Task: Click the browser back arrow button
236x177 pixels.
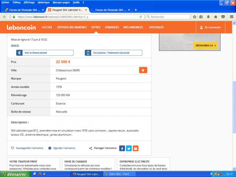Action: pos(4,17)
